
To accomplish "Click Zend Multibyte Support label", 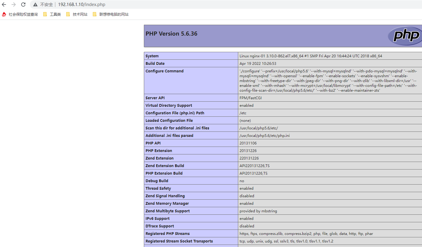I will pos(167,211).
